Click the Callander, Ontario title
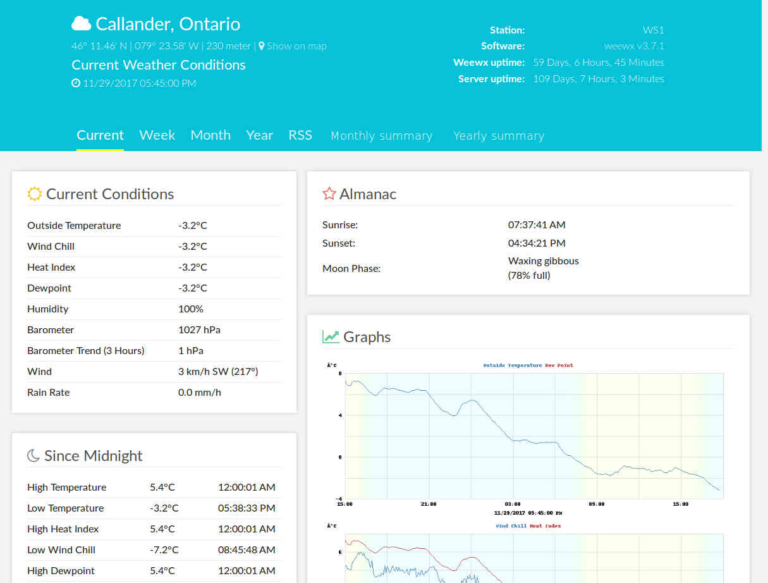The height and width of the screenshot is (583, 768). pos(168,24)
